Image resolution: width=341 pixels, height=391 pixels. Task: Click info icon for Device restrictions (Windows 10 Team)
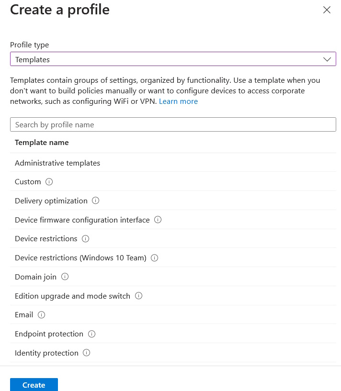[154, 258]
